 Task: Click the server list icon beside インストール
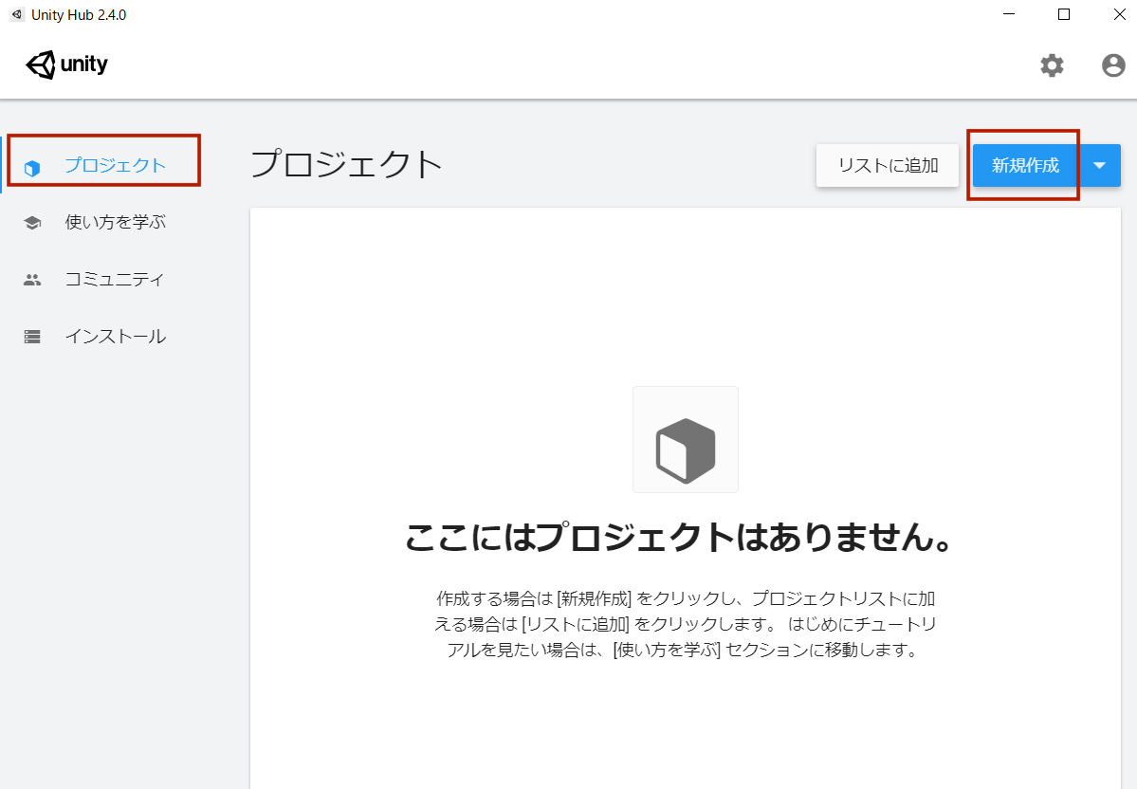click(32, 336)
